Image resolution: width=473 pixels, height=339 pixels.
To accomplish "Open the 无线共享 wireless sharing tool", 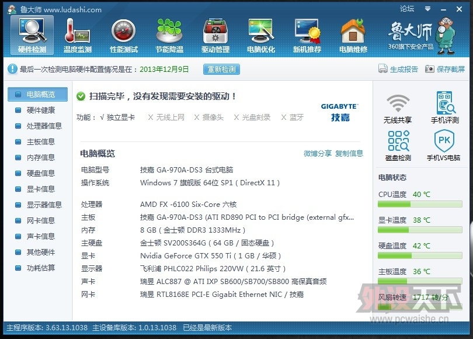I will (x=398, y=108).
